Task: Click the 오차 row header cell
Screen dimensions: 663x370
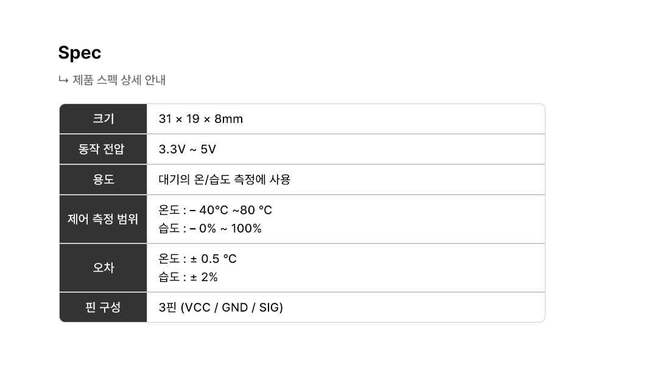Action: click(103, 268)
